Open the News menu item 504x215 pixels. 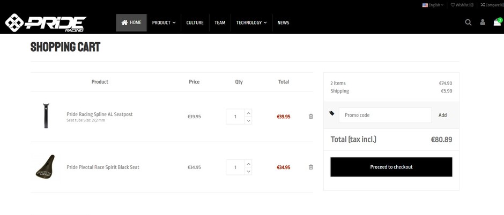pyautogui.click(x=283, y=22)
